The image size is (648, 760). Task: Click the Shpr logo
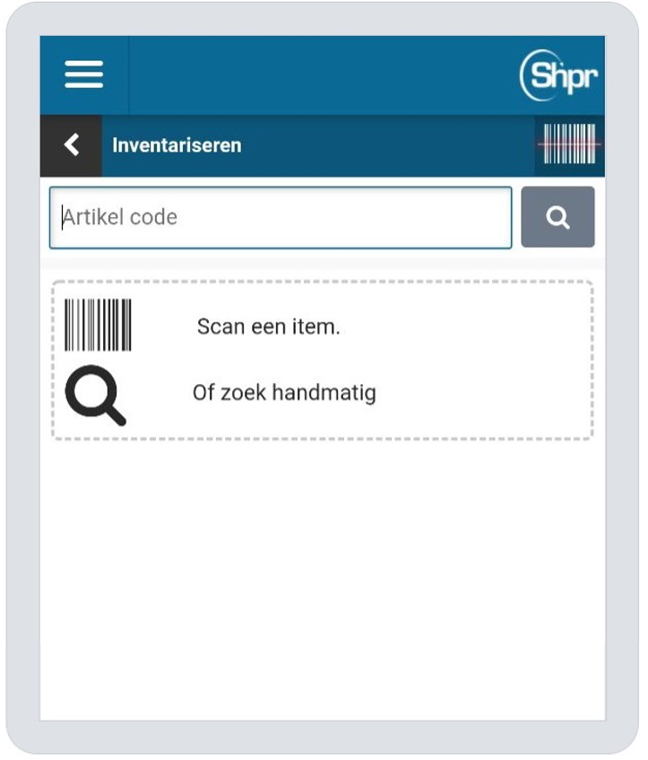(558, 76)
